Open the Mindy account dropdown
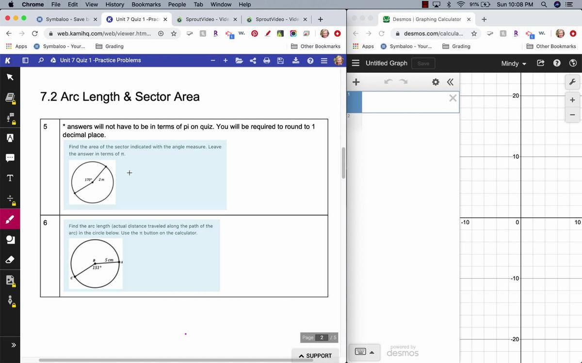 (513, 63)
